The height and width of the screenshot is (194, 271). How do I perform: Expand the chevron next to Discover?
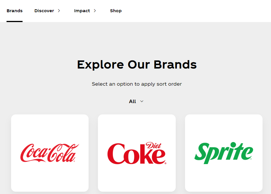(x=59, y=11)
